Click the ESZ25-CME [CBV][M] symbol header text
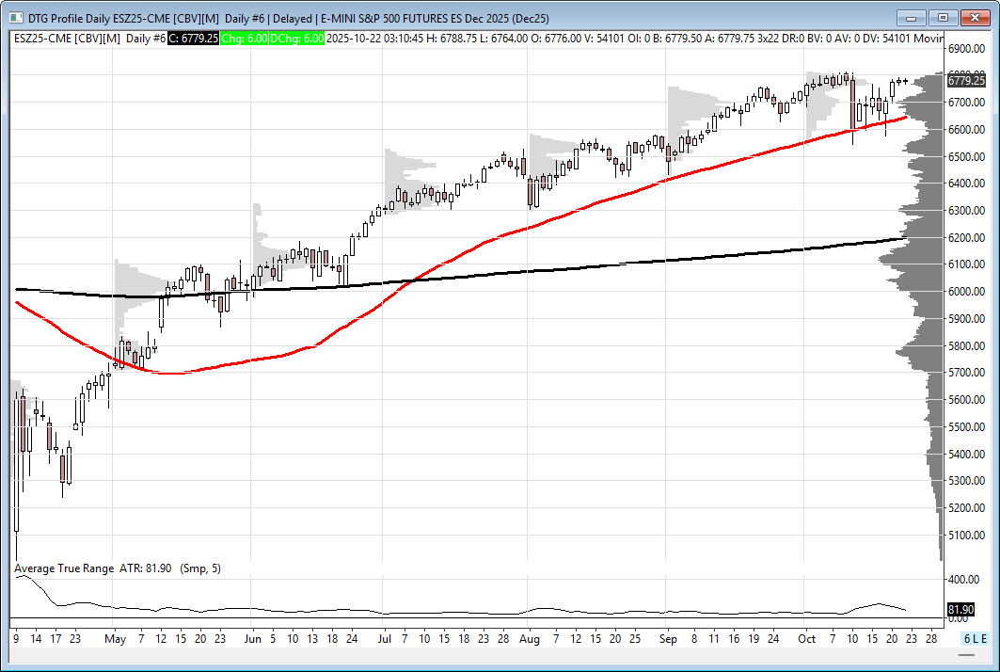 [68, 38]
